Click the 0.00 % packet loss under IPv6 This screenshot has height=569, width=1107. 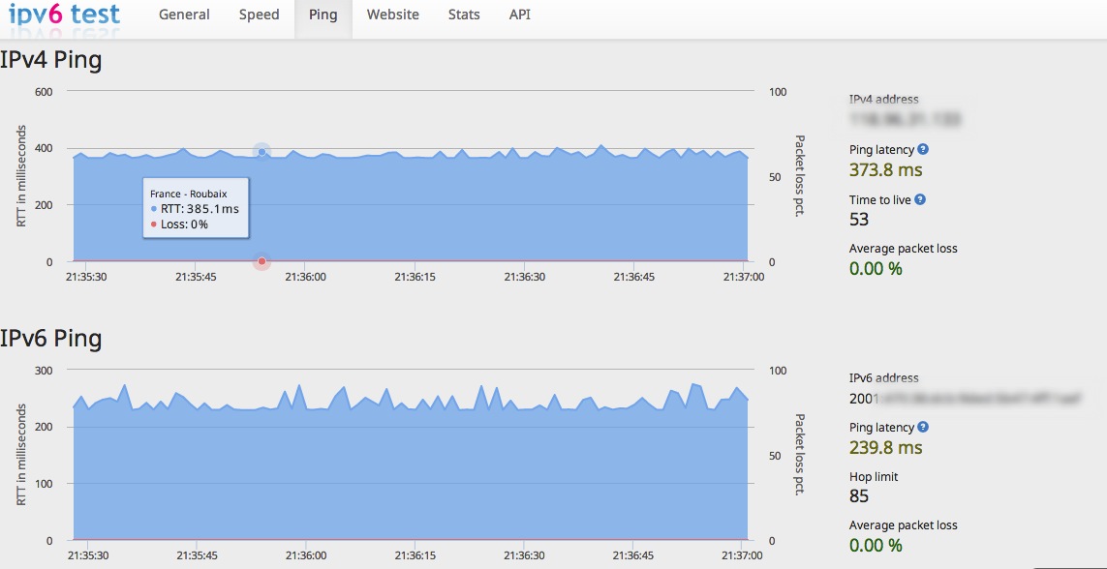[876, 545]
